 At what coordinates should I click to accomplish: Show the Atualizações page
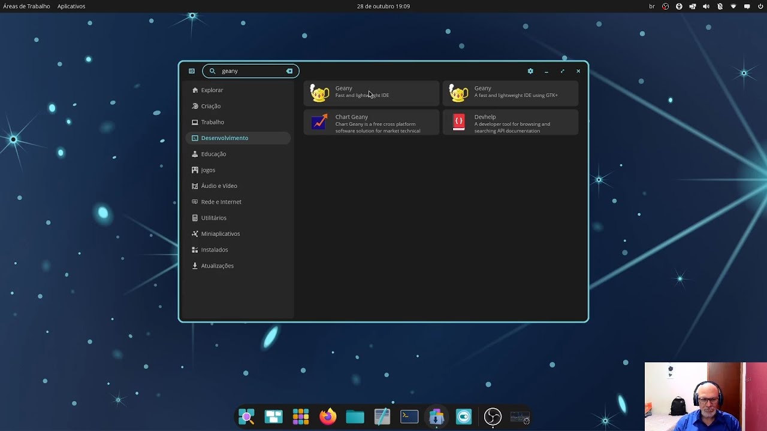tap(238, 266)
